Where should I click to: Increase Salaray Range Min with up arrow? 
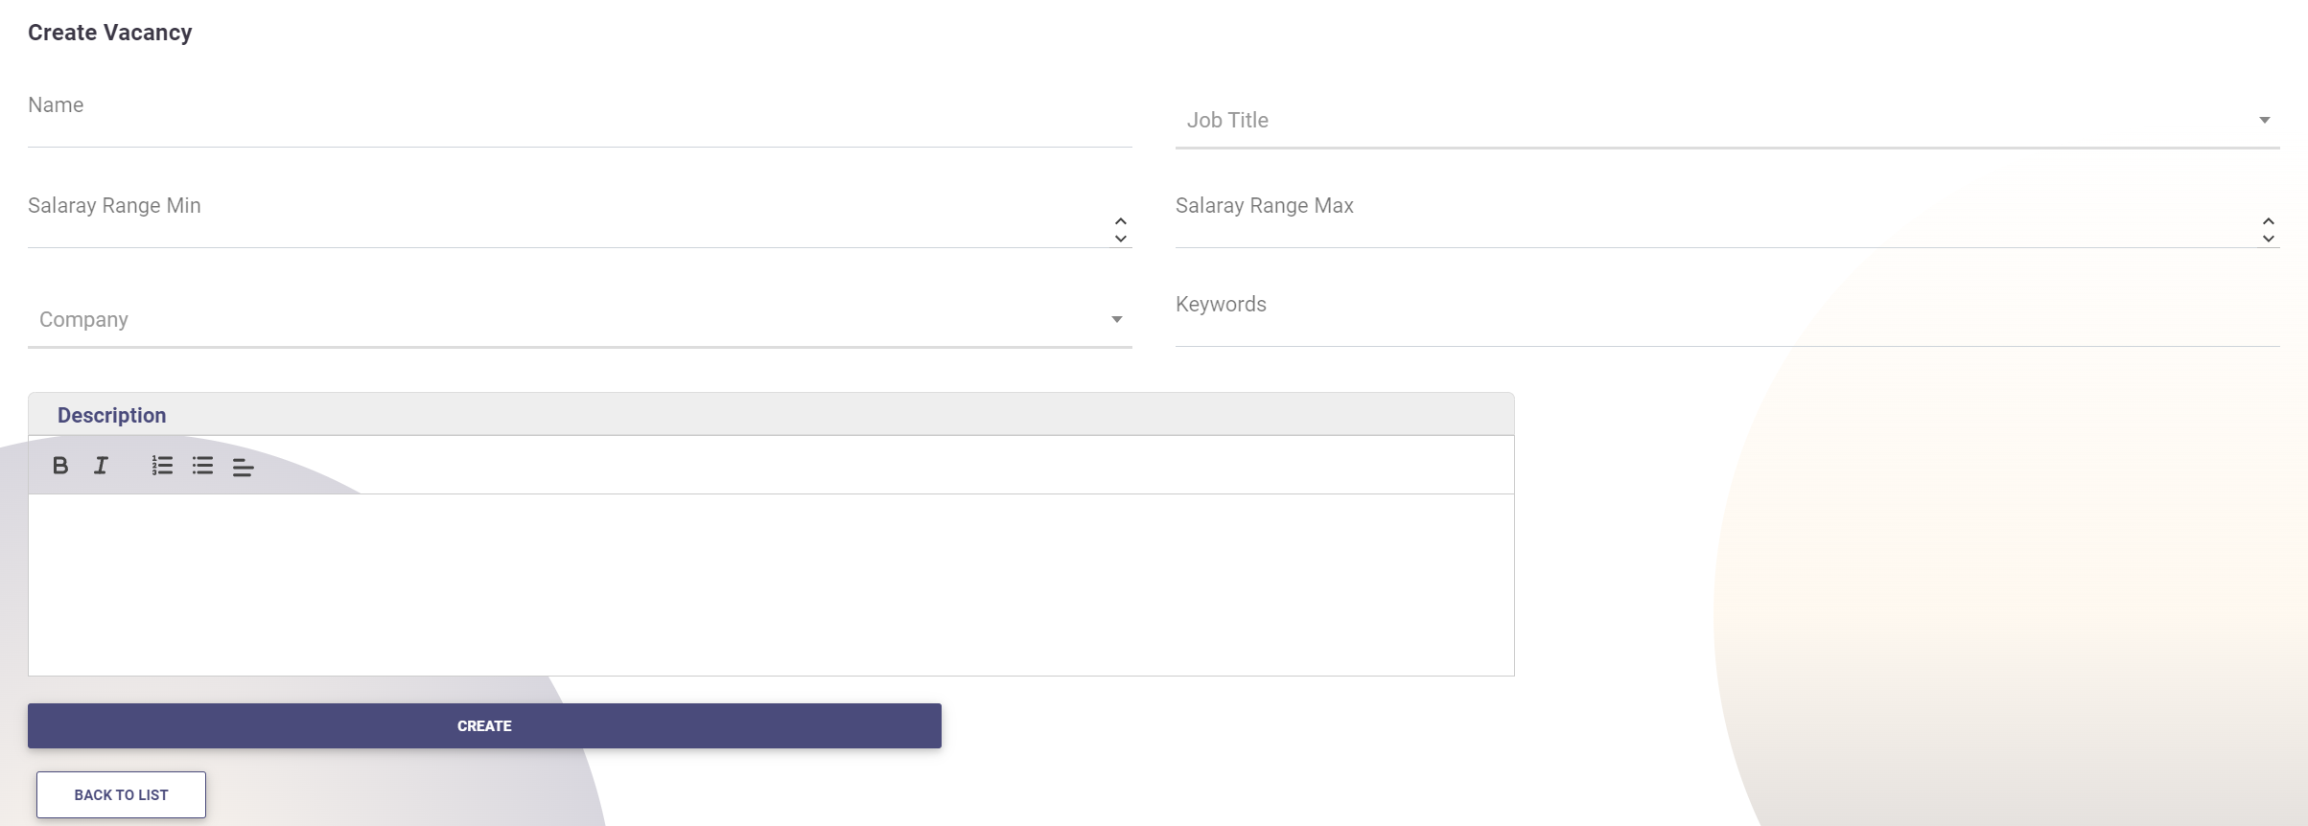[1120, 221]
